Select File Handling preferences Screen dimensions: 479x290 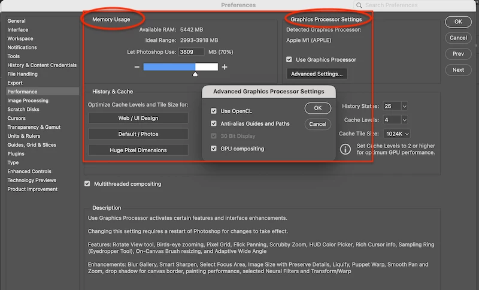click(x=22, y=74)
